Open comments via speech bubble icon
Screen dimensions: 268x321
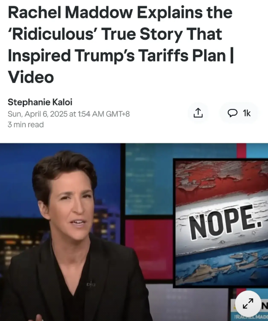(x=232, y=113)
